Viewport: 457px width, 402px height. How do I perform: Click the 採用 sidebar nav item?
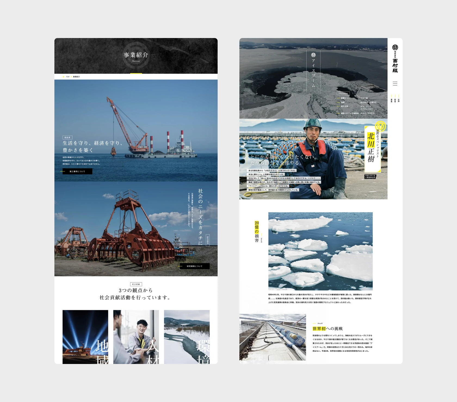click(395, 99)
